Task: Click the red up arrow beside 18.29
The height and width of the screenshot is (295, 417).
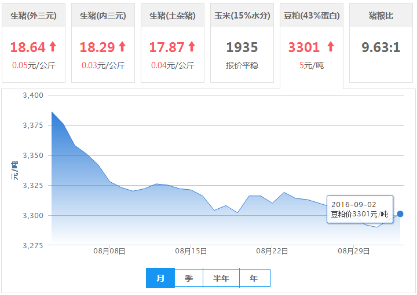Action: [x=122, y=46]
